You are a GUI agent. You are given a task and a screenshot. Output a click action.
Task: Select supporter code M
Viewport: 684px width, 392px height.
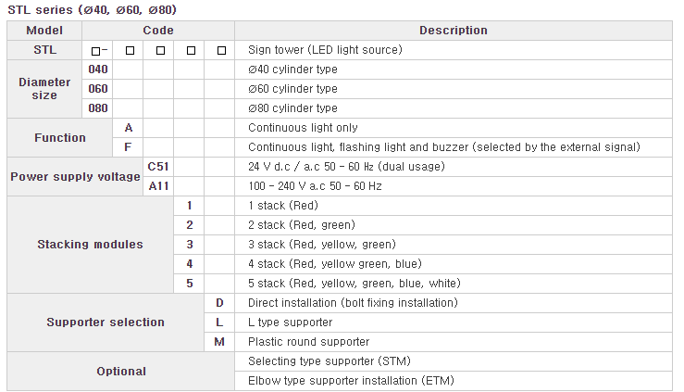(219, 342)
